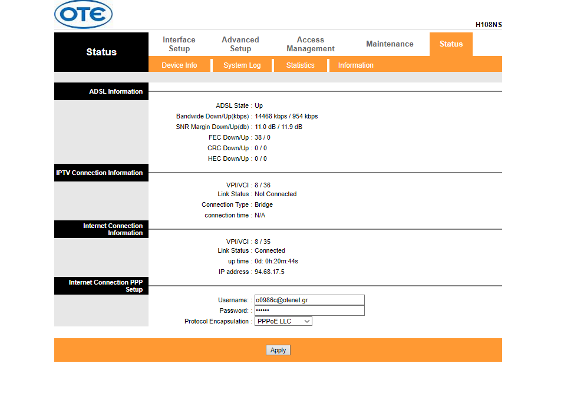
Task: Click the Internet Connection PPP Setup header
Action: 101,286
